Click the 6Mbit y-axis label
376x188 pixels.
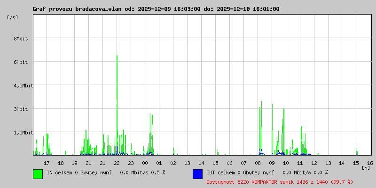21,62
